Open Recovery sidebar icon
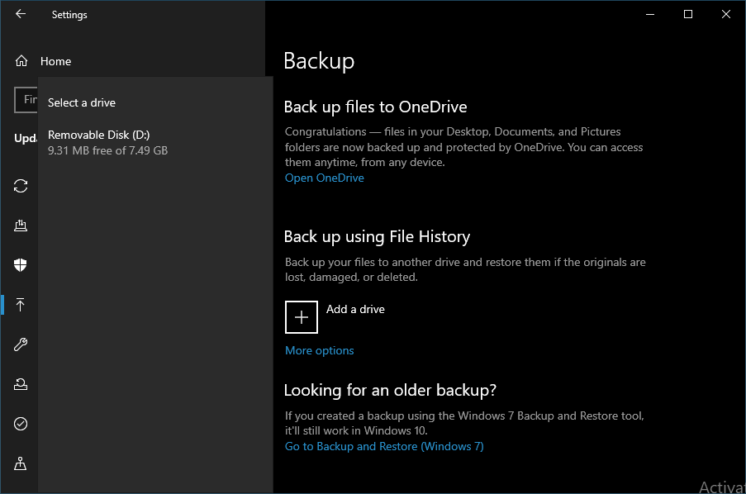The image size is (746, 494). [21, 384]
